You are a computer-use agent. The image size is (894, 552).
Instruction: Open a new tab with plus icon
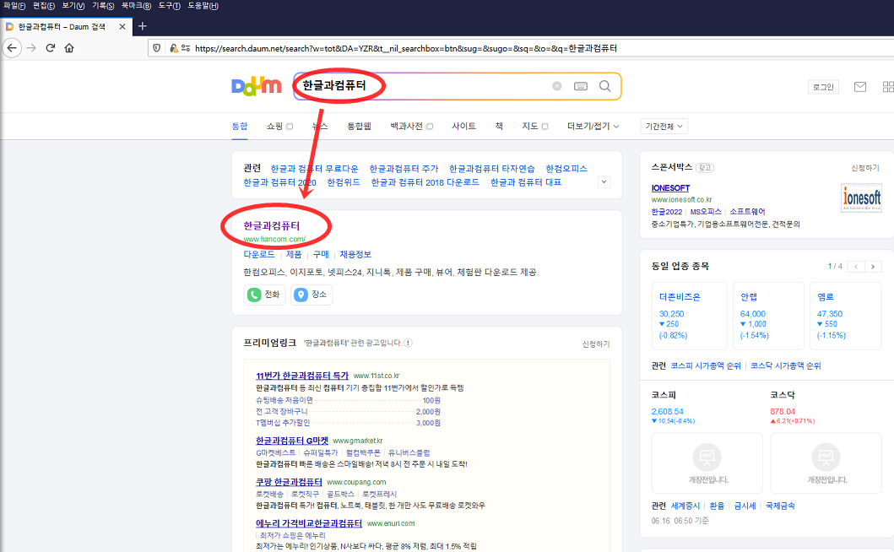click(143, 26)
